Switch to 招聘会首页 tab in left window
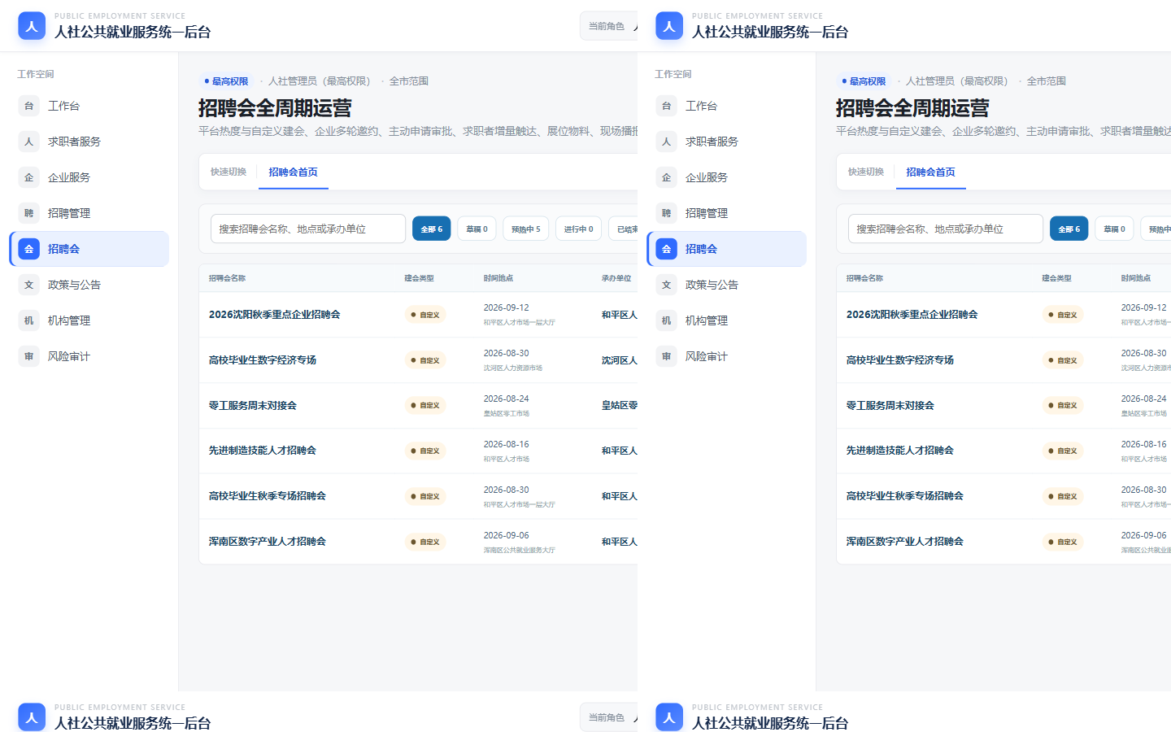 pos(294,172)
